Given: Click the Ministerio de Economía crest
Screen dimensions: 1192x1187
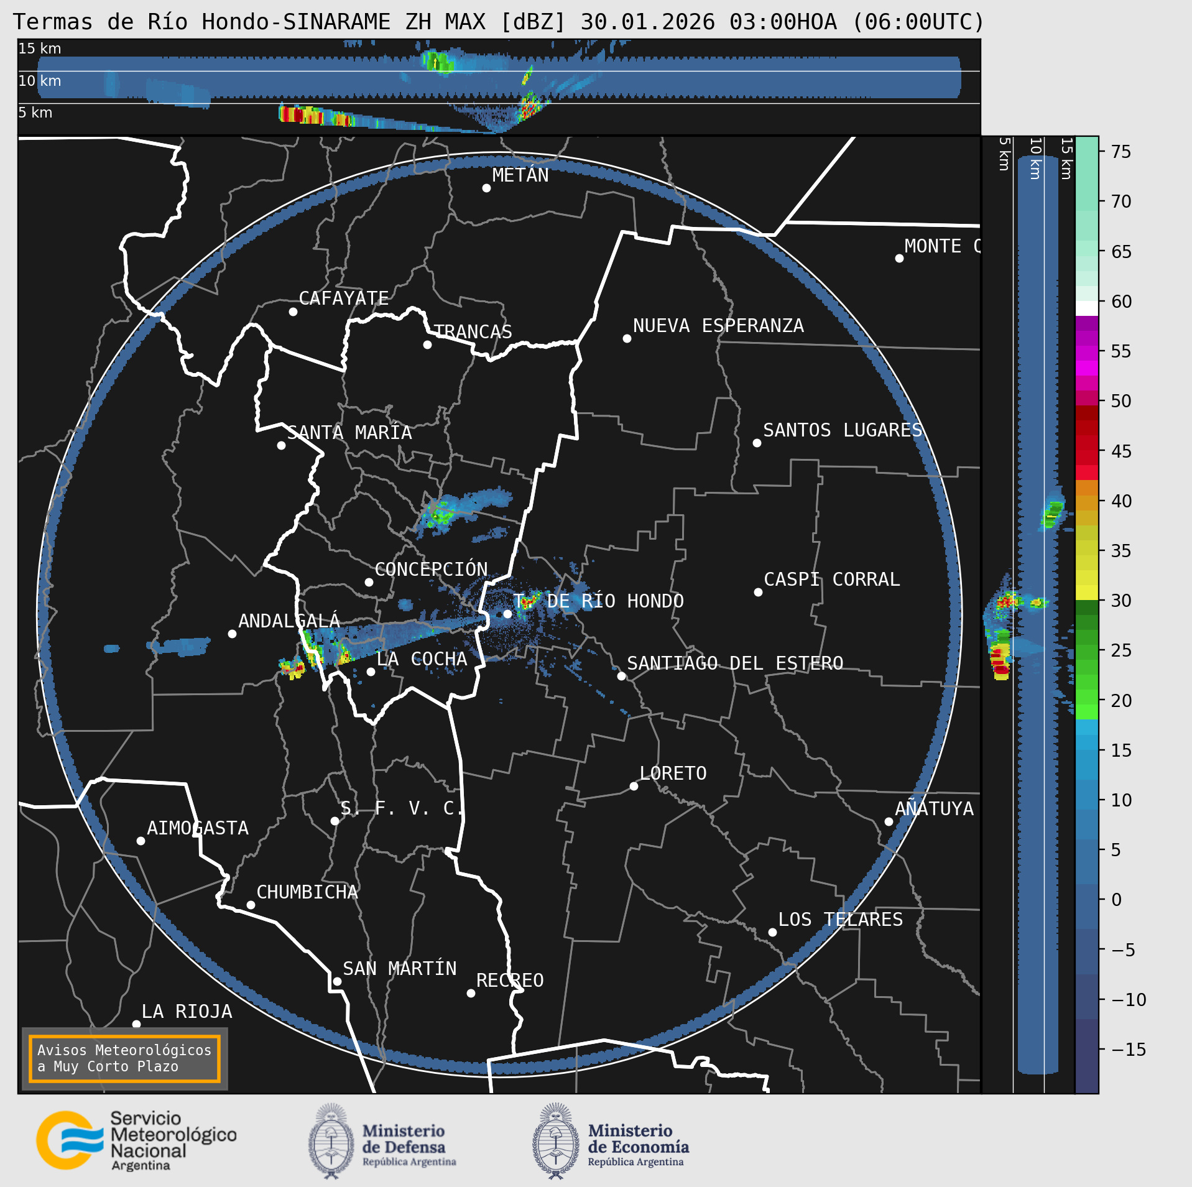Looking at the screenshot, I should (x=555, y=1142).
